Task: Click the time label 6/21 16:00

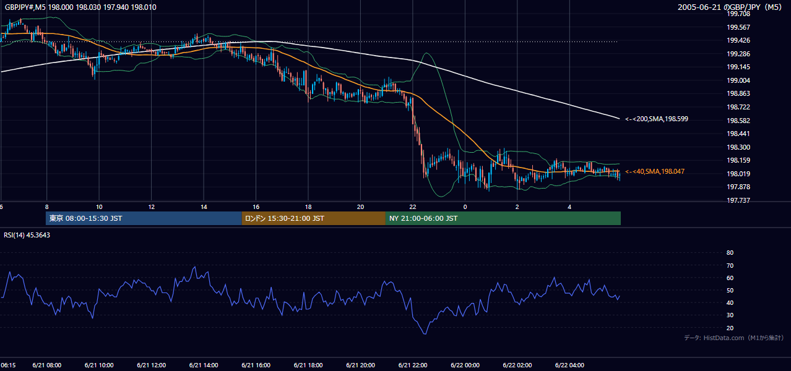Action: [256, 365]
